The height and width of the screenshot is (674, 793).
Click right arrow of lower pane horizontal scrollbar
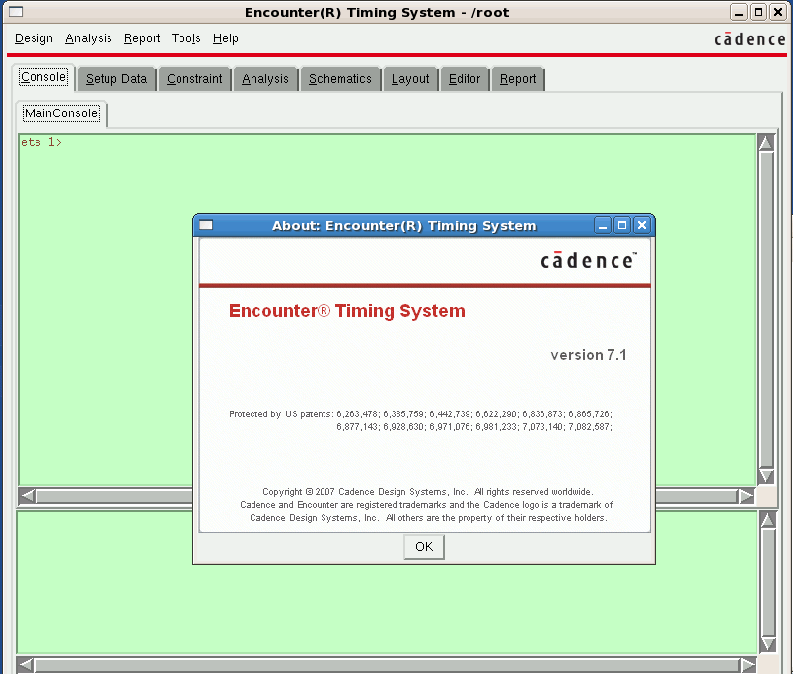[748, 665]
